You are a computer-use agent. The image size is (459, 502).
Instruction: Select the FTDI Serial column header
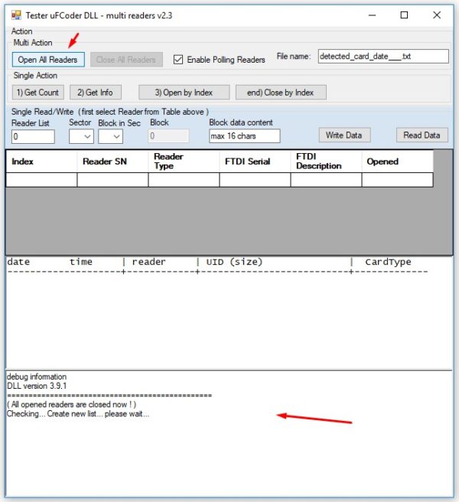point(255,161)
